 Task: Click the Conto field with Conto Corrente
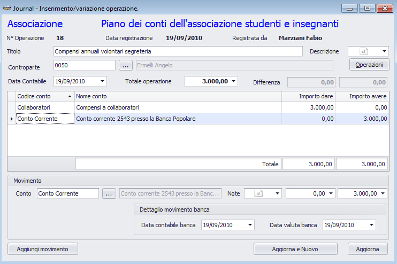coord(68,193)
